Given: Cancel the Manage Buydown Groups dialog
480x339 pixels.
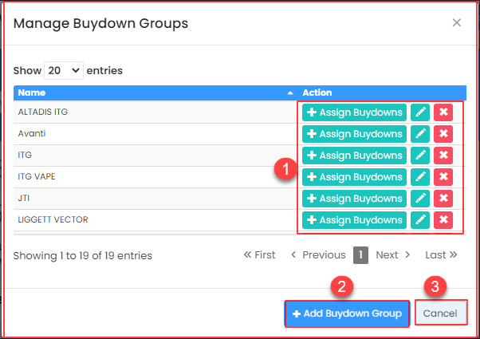Looking at the screenshot, I should pos(440,313).
